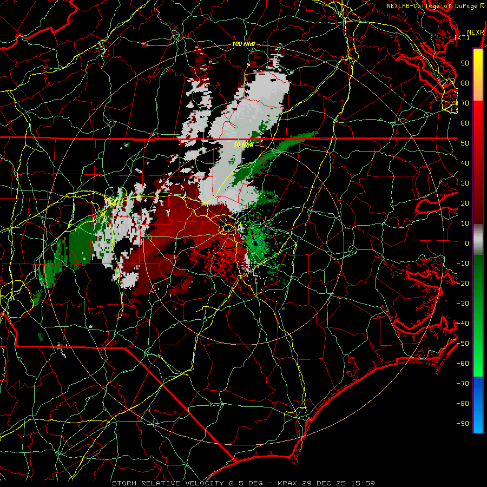Click the -80 value on the velocity scale
This screenshot has height=487, width=487.
point(463,404)
